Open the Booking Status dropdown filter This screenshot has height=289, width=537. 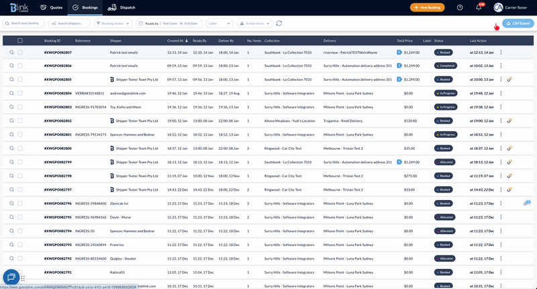point(113,23)
